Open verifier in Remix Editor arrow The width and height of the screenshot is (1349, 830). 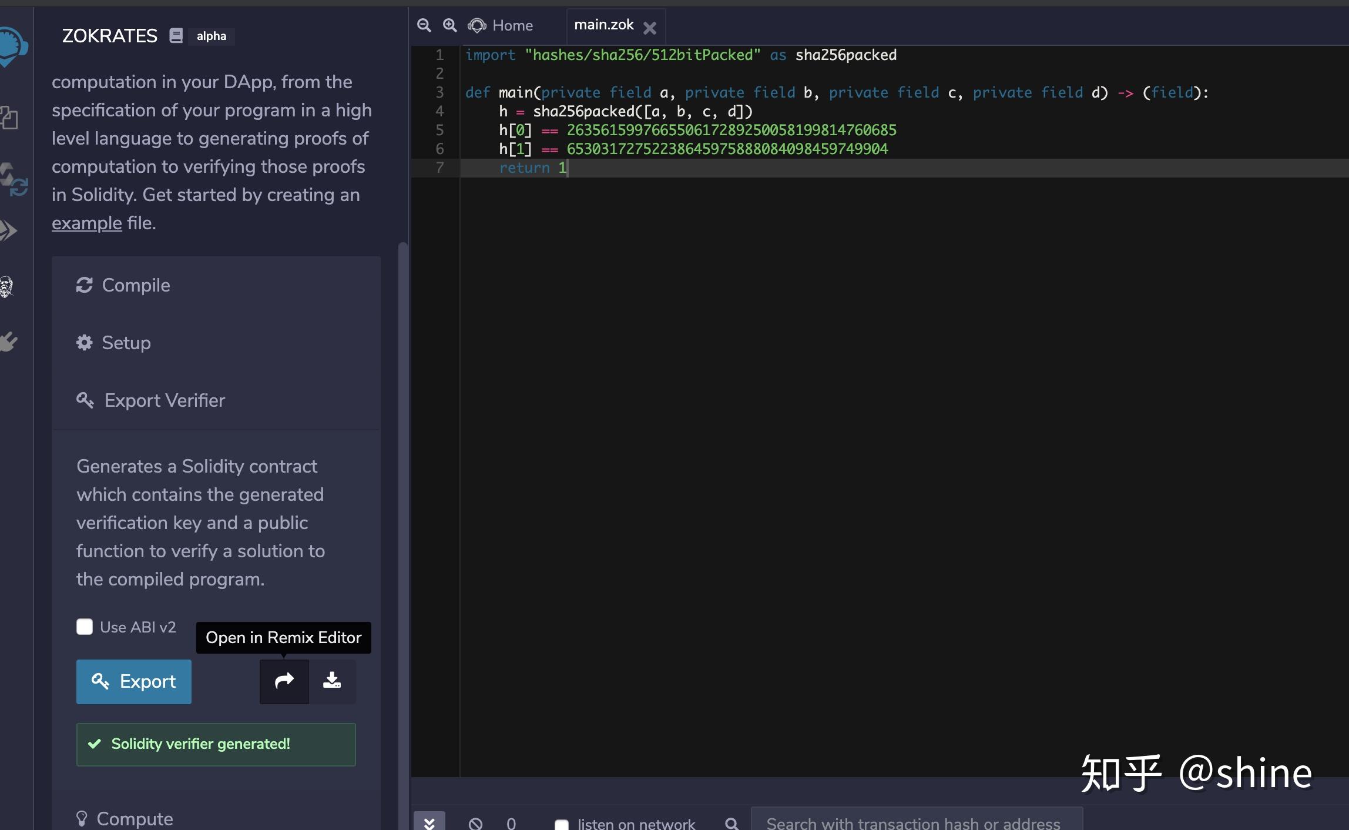click(x=284, y=682)
